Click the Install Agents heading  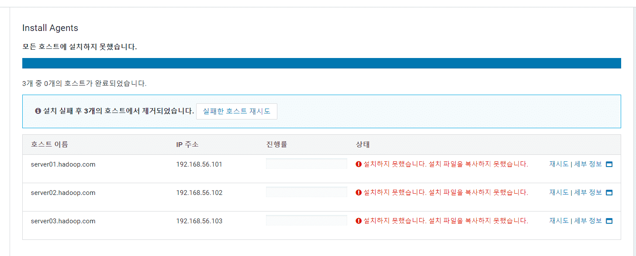click(x=50, y=28)
